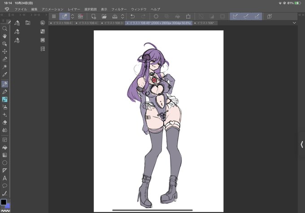Switch to the イラスト106 canvas tab
305x213 pixels.
(205, 23)
